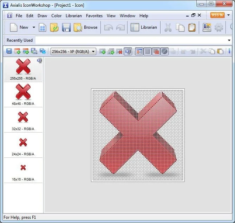Toggle the red overlapping squares button
Image resolution: width=235 pixels, height=223 pixels.
(156, 52)
